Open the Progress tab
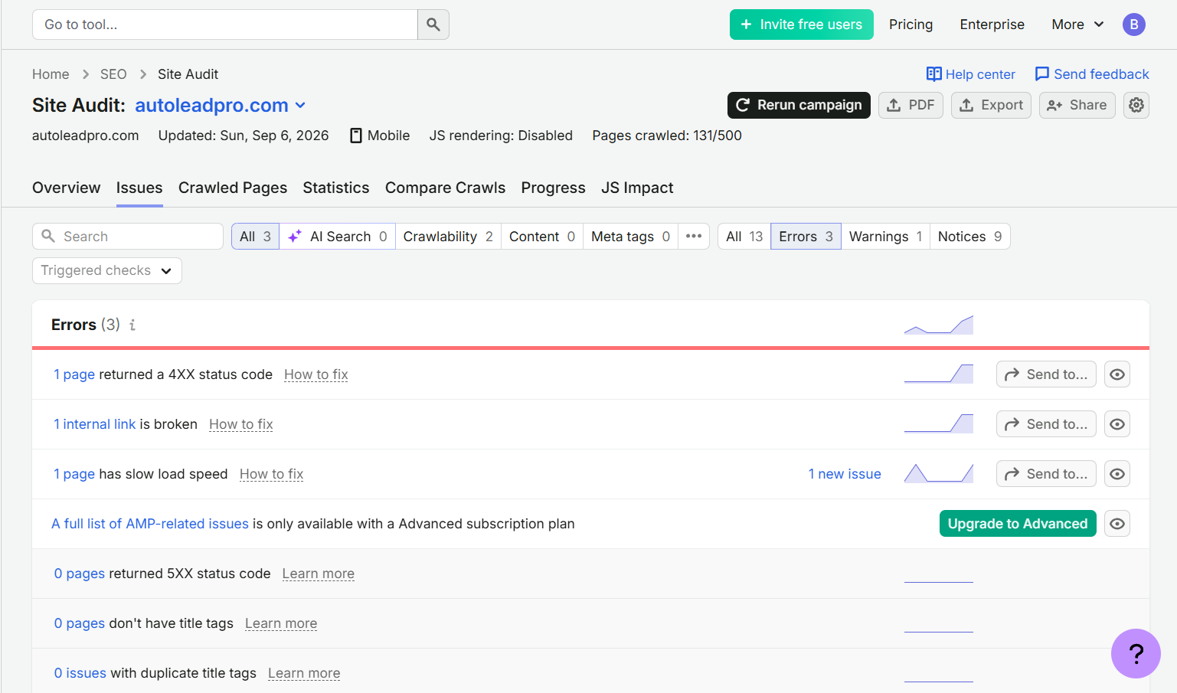 pos(553,188)
